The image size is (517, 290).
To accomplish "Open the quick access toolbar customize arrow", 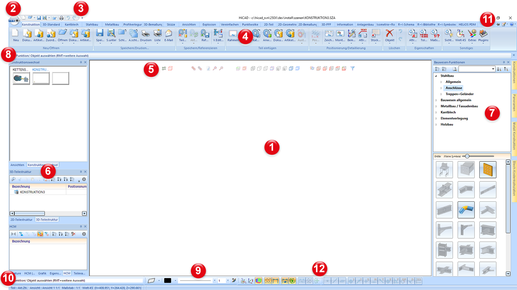I will (x=82, y=18).
